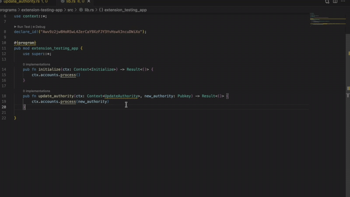Screen dimensions: 350x197
Task: Click line number 11 in the gutter
Action: click(4, 48)
